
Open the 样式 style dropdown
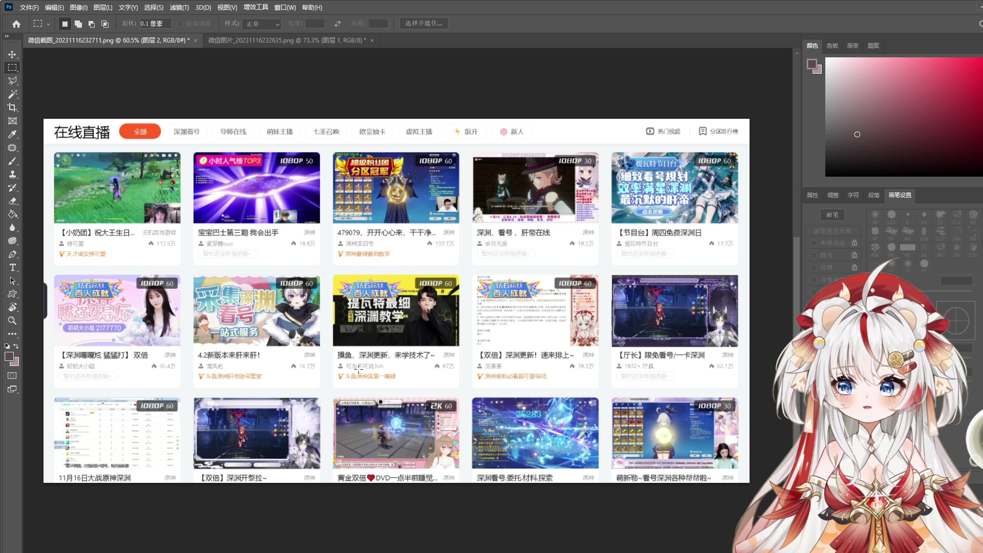click(263, 24)
